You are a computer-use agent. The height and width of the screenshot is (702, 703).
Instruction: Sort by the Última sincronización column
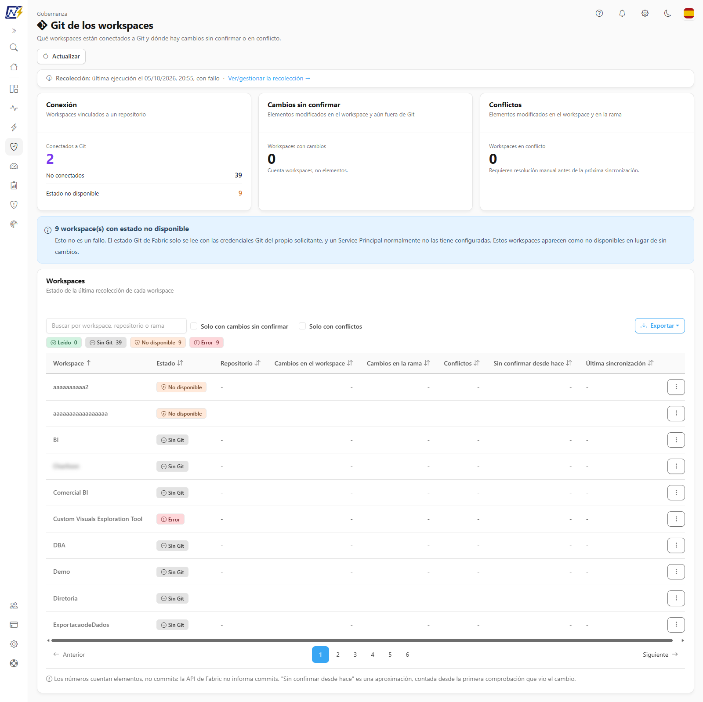620,363
